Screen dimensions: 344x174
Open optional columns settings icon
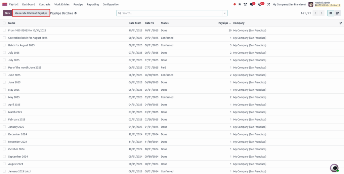341,23
